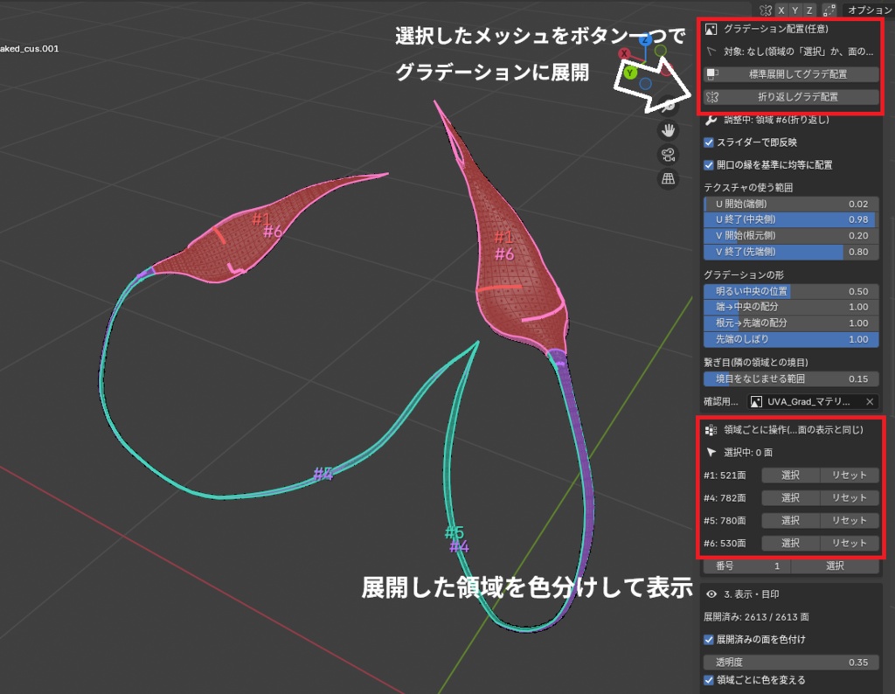Click 折り返しグラデ配置 button
895x694 pixels.
point(791,97)
